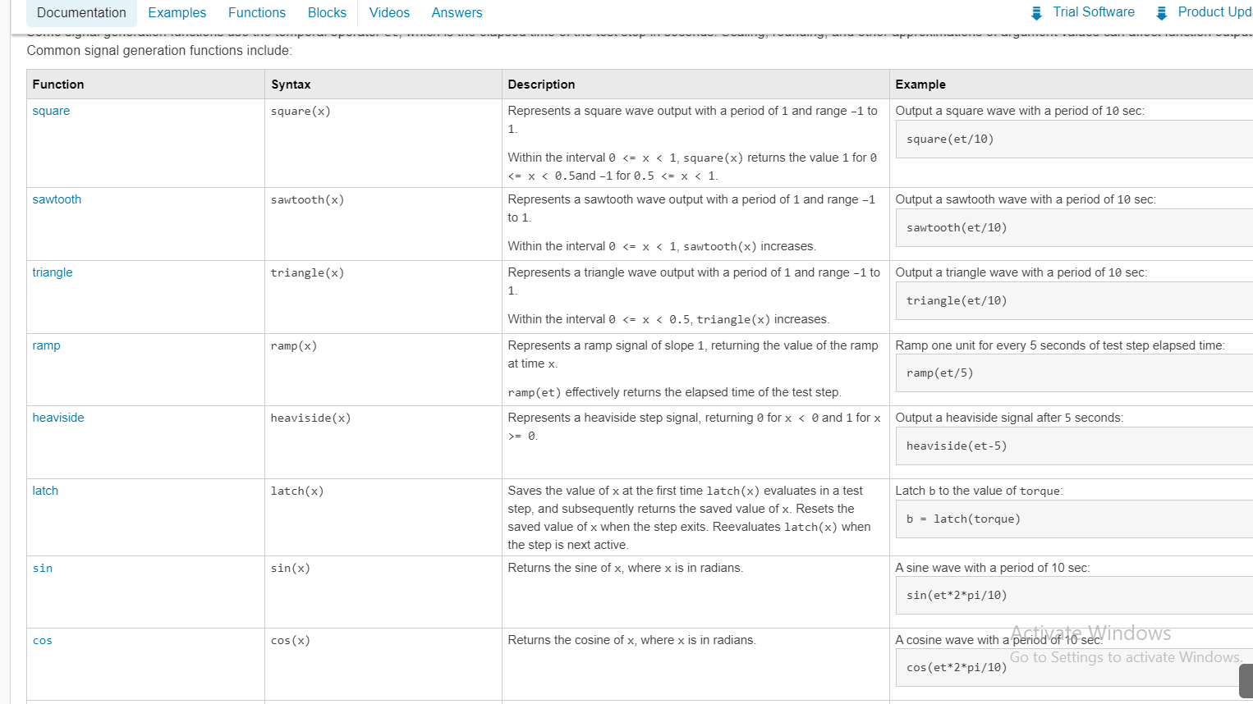Screen dimensions: 1253x704
Task: Go to the Answers tab
Action: pos(457,12)
